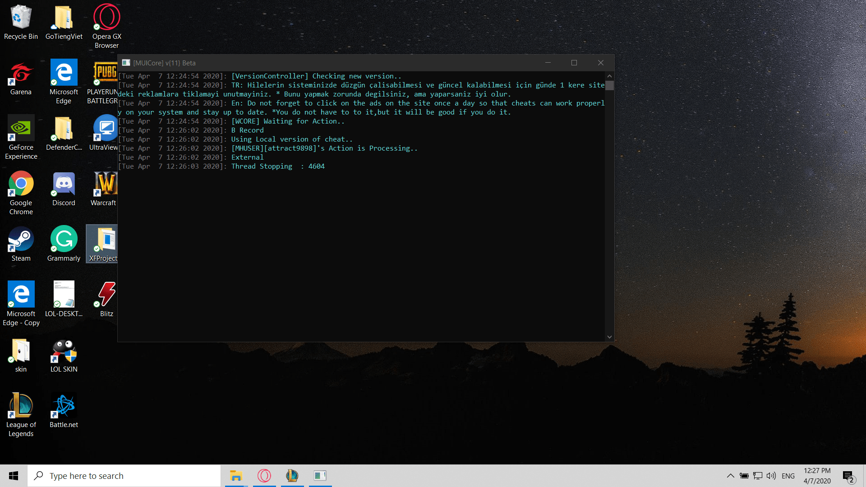866x487 pixels.
Task: Select the League of Legends shortcut
Action: tap(21, 415)
